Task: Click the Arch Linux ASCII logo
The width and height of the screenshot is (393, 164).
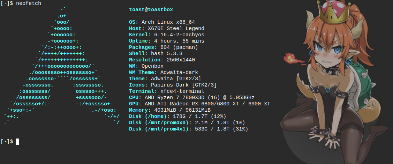Action: point(62,66)
